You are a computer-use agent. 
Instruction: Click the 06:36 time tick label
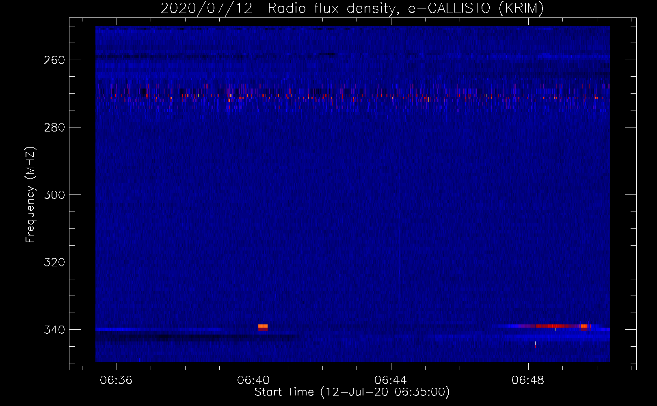click(116, 380)
